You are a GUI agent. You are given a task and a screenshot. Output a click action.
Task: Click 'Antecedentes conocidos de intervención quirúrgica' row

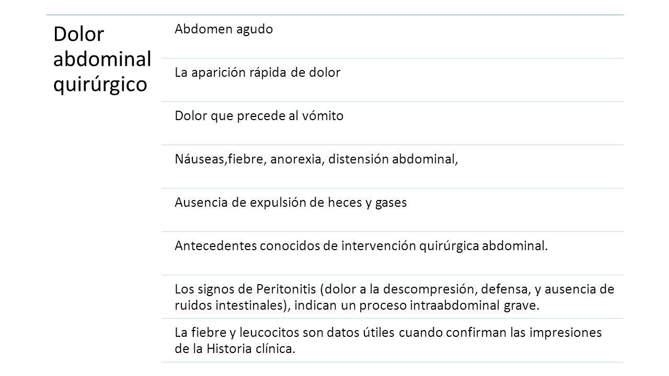(x=393, y=253)
